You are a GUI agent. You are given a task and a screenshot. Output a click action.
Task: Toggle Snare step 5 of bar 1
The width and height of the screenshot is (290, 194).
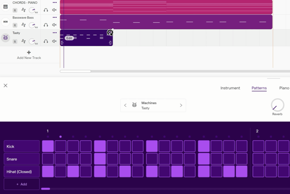click(100, 159)
